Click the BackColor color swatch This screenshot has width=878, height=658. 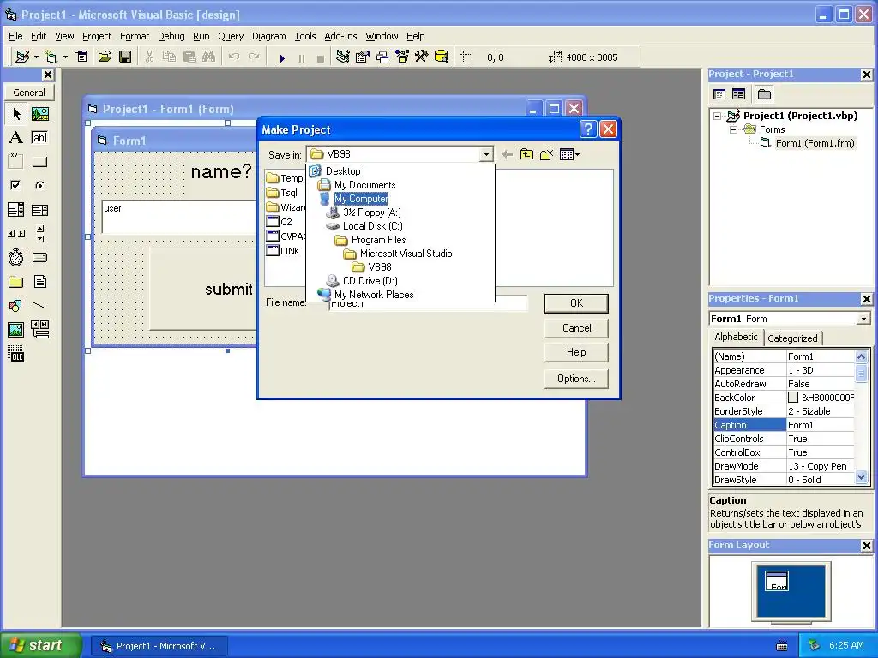[793, 398]
